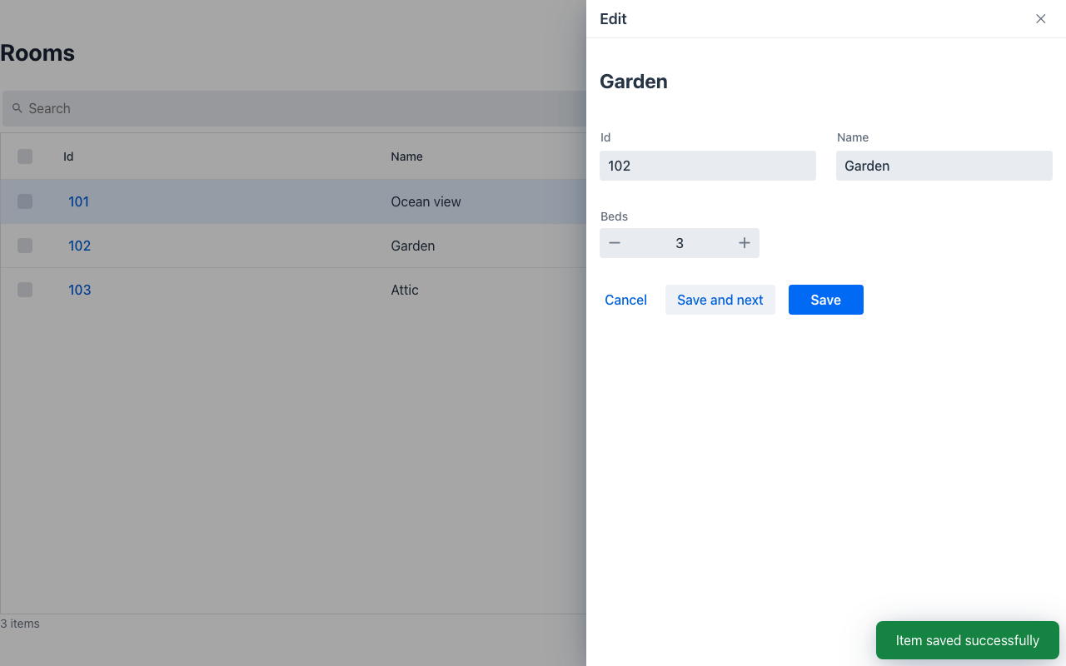Dismiss the Item saved successfully notification

tap(968, 640)
